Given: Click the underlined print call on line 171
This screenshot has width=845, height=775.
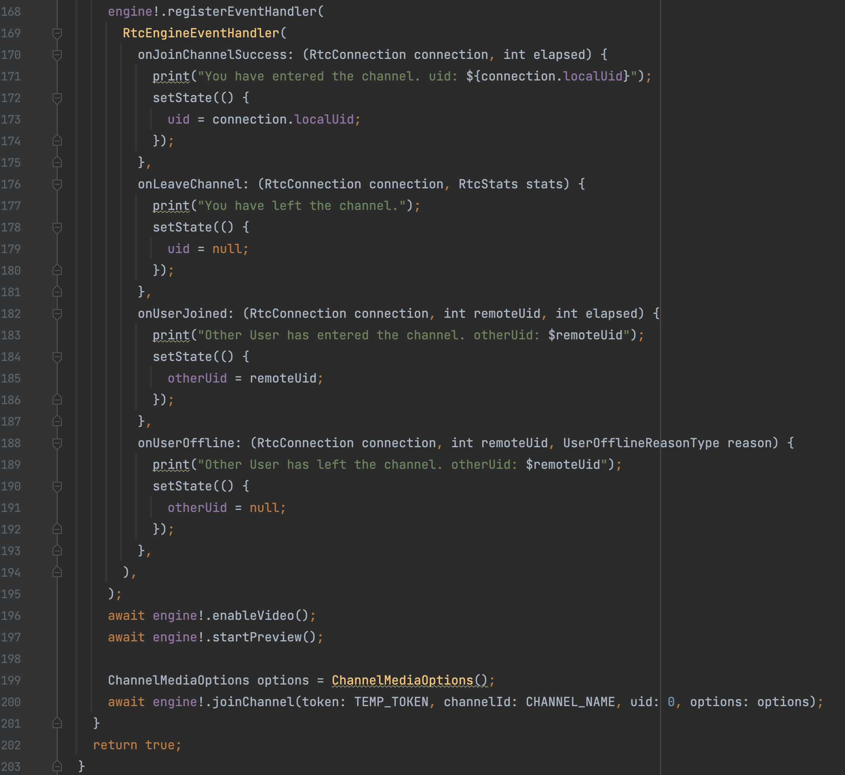Looking at the screenshot, I should click(171, 76).
